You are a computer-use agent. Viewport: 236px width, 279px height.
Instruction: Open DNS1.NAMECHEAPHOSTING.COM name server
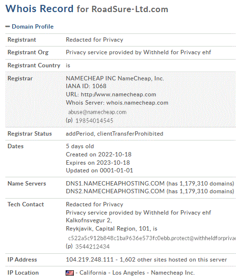115,184
